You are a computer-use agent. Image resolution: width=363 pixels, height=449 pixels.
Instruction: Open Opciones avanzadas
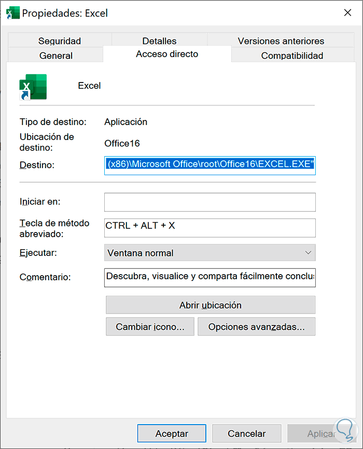(256, 326)
